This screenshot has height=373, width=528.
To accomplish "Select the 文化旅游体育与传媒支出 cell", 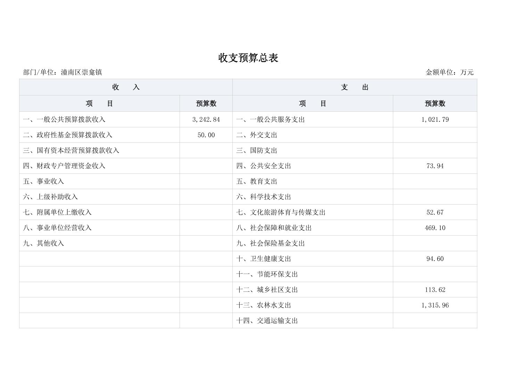I will (x=281, y=212).
